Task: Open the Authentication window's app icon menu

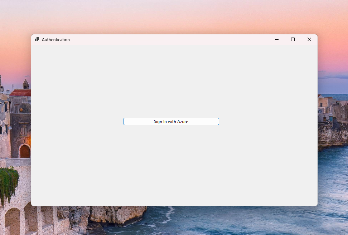Action: click(37, 39)
